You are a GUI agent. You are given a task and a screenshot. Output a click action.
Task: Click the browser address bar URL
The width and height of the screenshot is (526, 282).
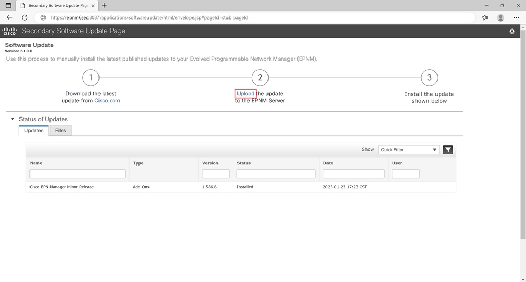[150, 17]
